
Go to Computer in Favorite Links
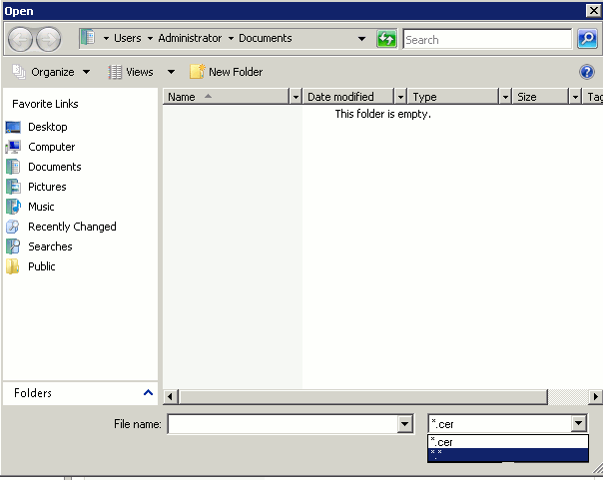pos(51,147)
